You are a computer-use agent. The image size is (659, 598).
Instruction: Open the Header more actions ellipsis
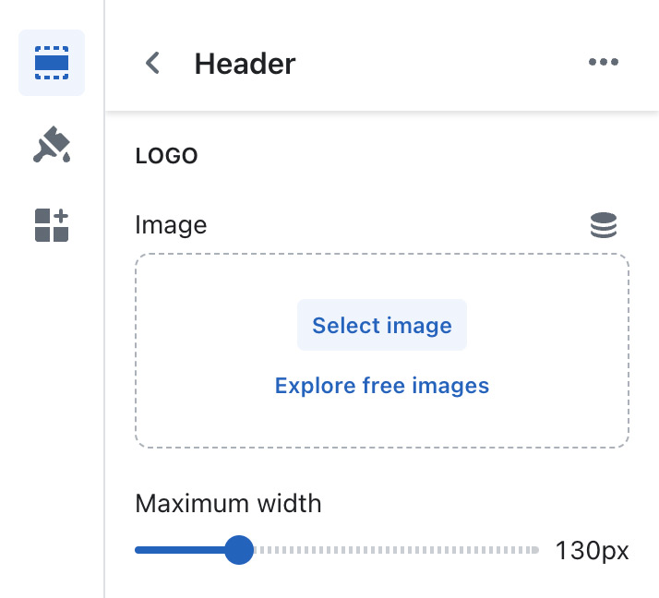click(603, 63)
